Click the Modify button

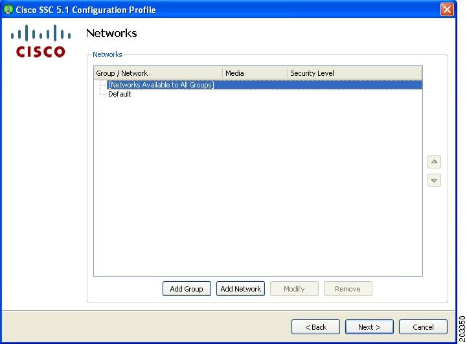pyautogui.click(x=294, y=288)
